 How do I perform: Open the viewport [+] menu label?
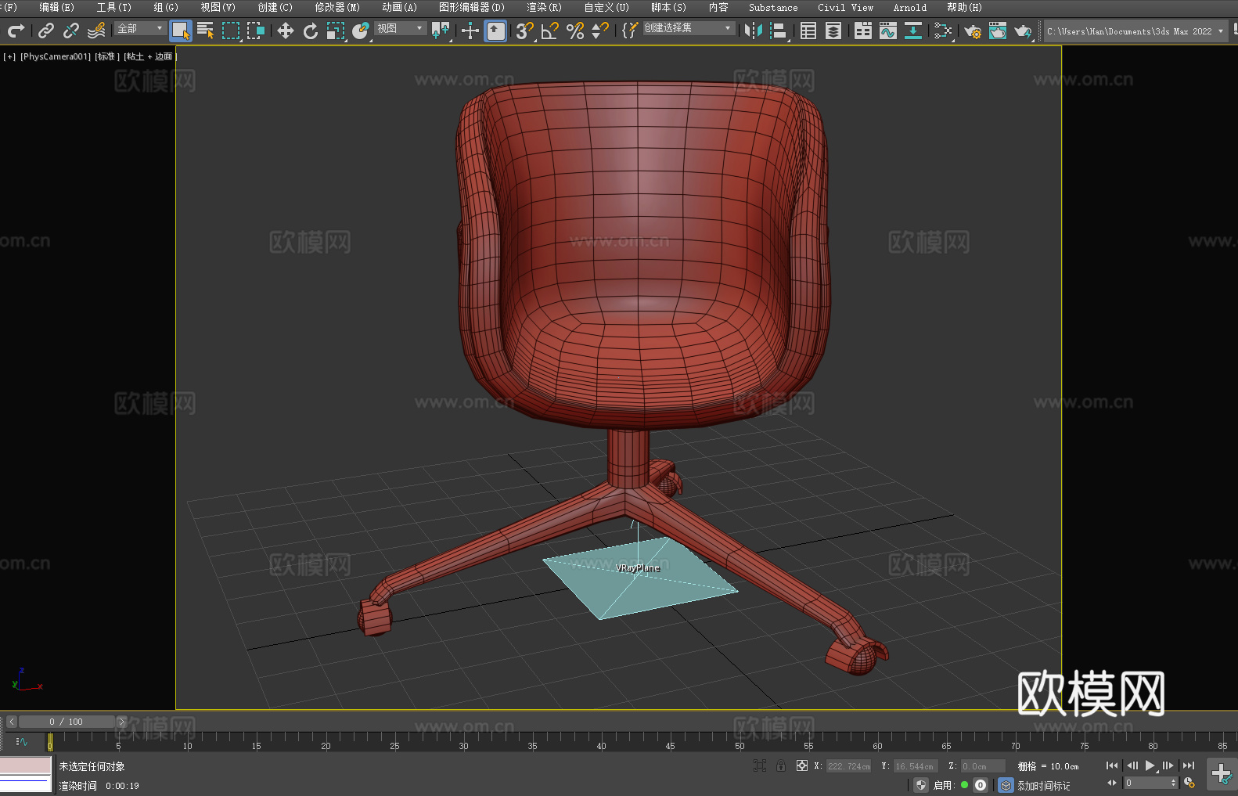[9, 56]
